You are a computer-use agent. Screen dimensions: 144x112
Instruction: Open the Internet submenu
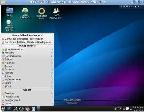[27, 73]
